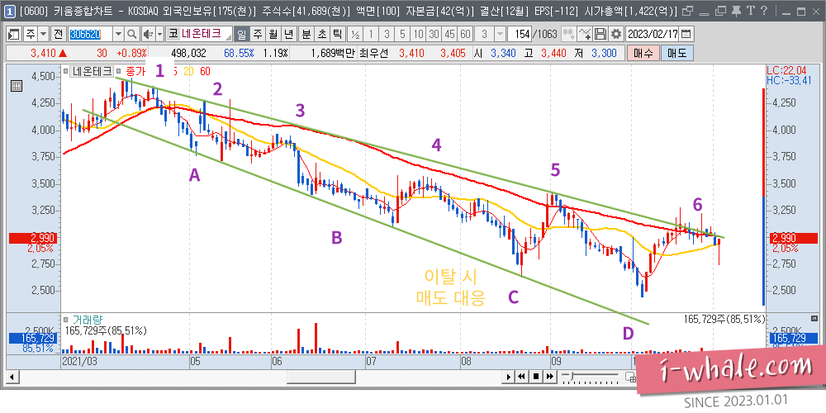Select the 45 interval button
826x413 pixels.
point(449,34)
